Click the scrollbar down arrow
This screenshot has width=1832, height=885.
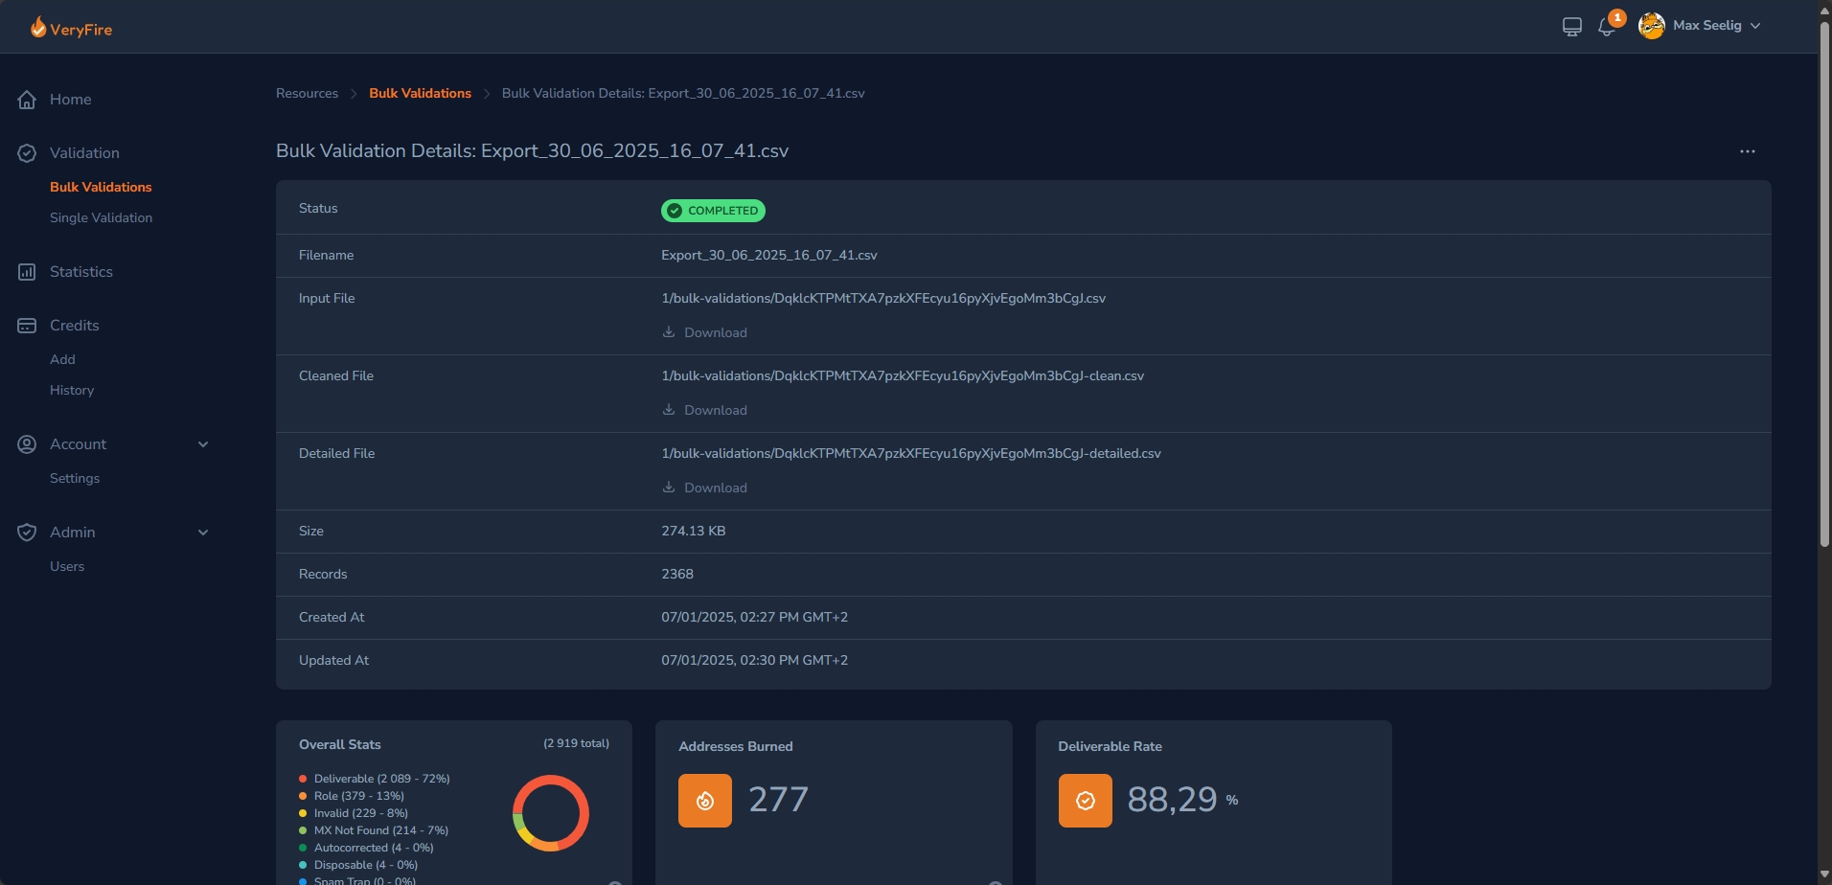[1824, 875]
